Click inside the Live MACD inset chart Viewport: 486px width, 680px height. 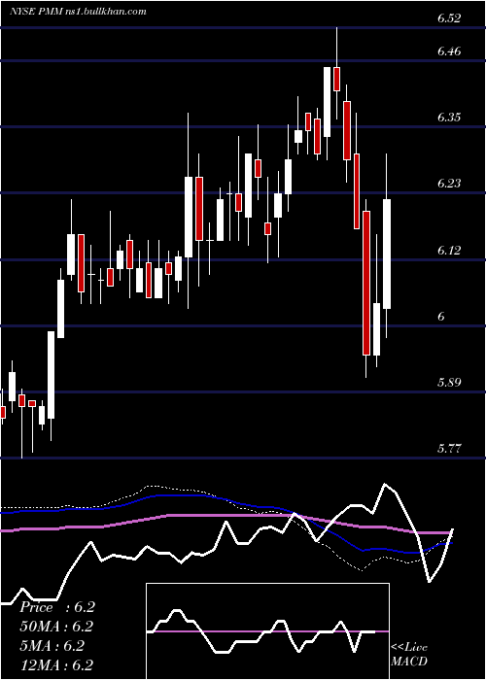point(267,631)
